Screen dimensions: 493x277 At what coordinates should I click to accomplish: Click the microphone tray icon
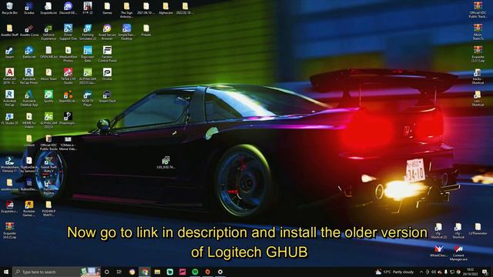[446, 272]
